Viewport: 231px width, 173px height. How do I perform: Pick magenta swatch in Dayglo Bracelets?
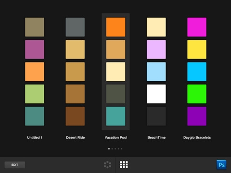(197, 27)
